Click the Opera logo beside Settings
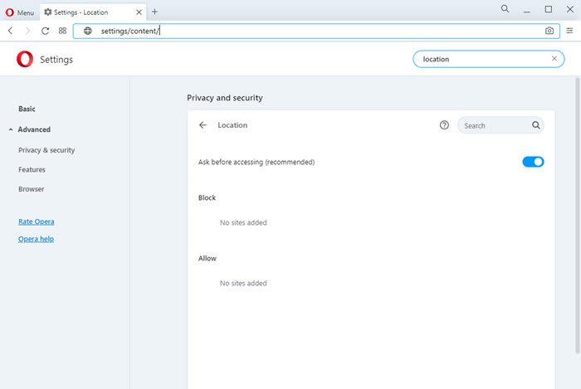Image resolution: width=581 pixels, height=389 pixels. [25, 59]
